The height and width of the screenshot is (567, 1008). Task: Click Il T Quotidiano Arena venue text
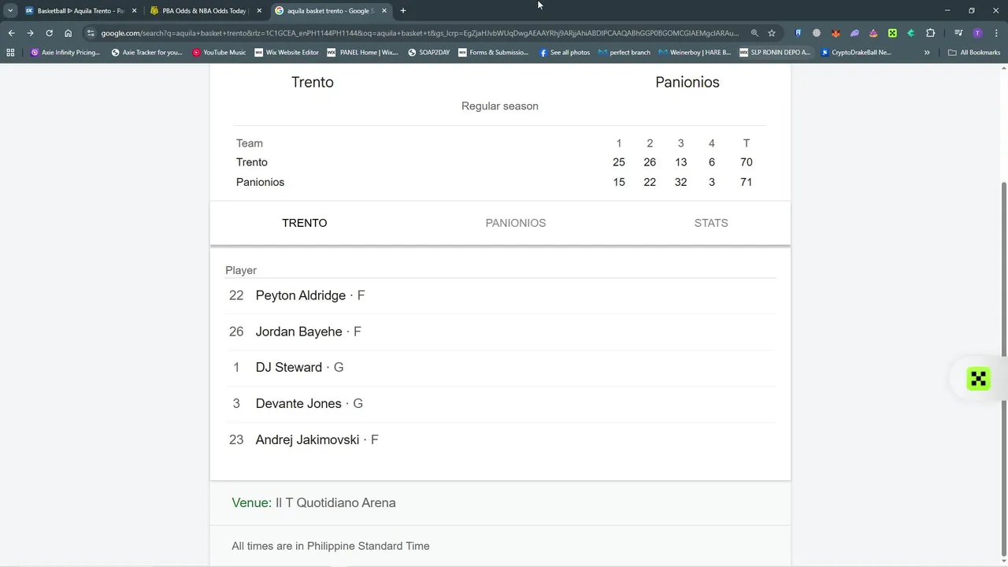(335, 502)
